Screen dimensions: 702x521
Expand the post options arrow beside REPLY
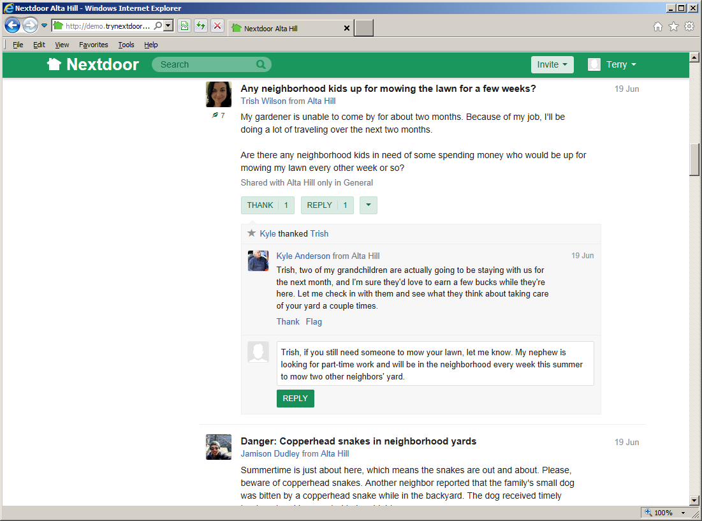click(x=369, y=205)
